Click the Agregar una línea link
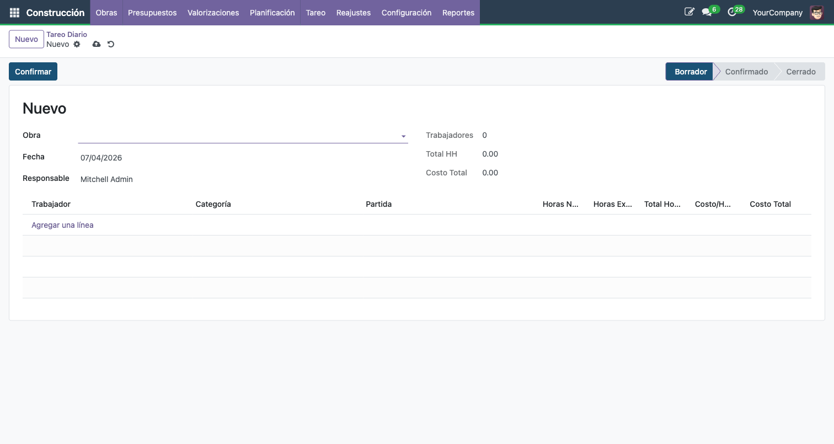Screen dimensions: 834x444 pos(62,225)
